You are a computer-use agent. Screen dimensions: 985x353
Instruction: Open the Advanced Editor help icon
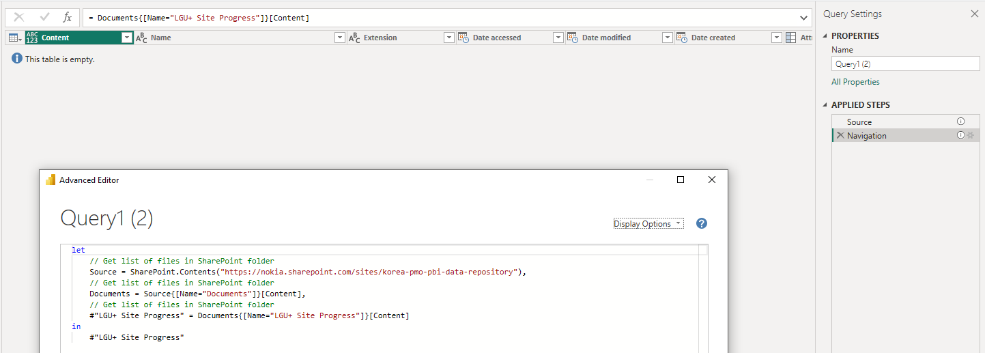(701, 223)
